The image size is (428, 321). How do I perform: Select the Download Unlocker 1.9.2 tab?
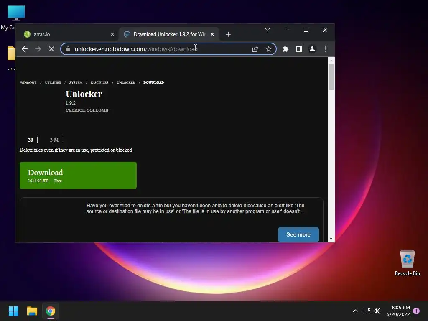coord(169,34)
